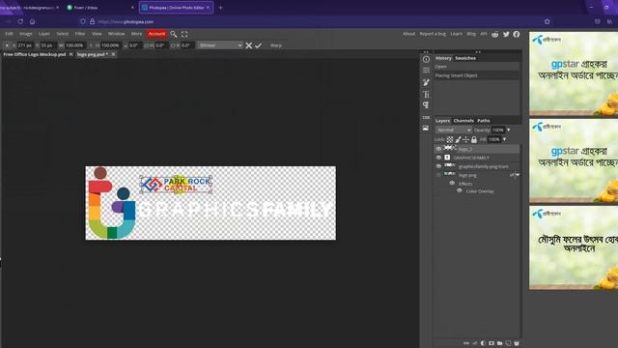Open the Blog link
Image resolution: width=618 pixels, height=348 pixels.
(471, 34)
